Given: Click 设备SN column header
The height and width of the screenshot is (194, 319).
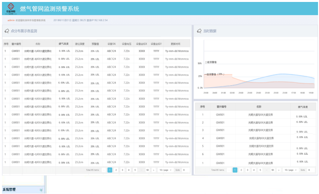Looking at the screenshot, I should click(111, 44).
